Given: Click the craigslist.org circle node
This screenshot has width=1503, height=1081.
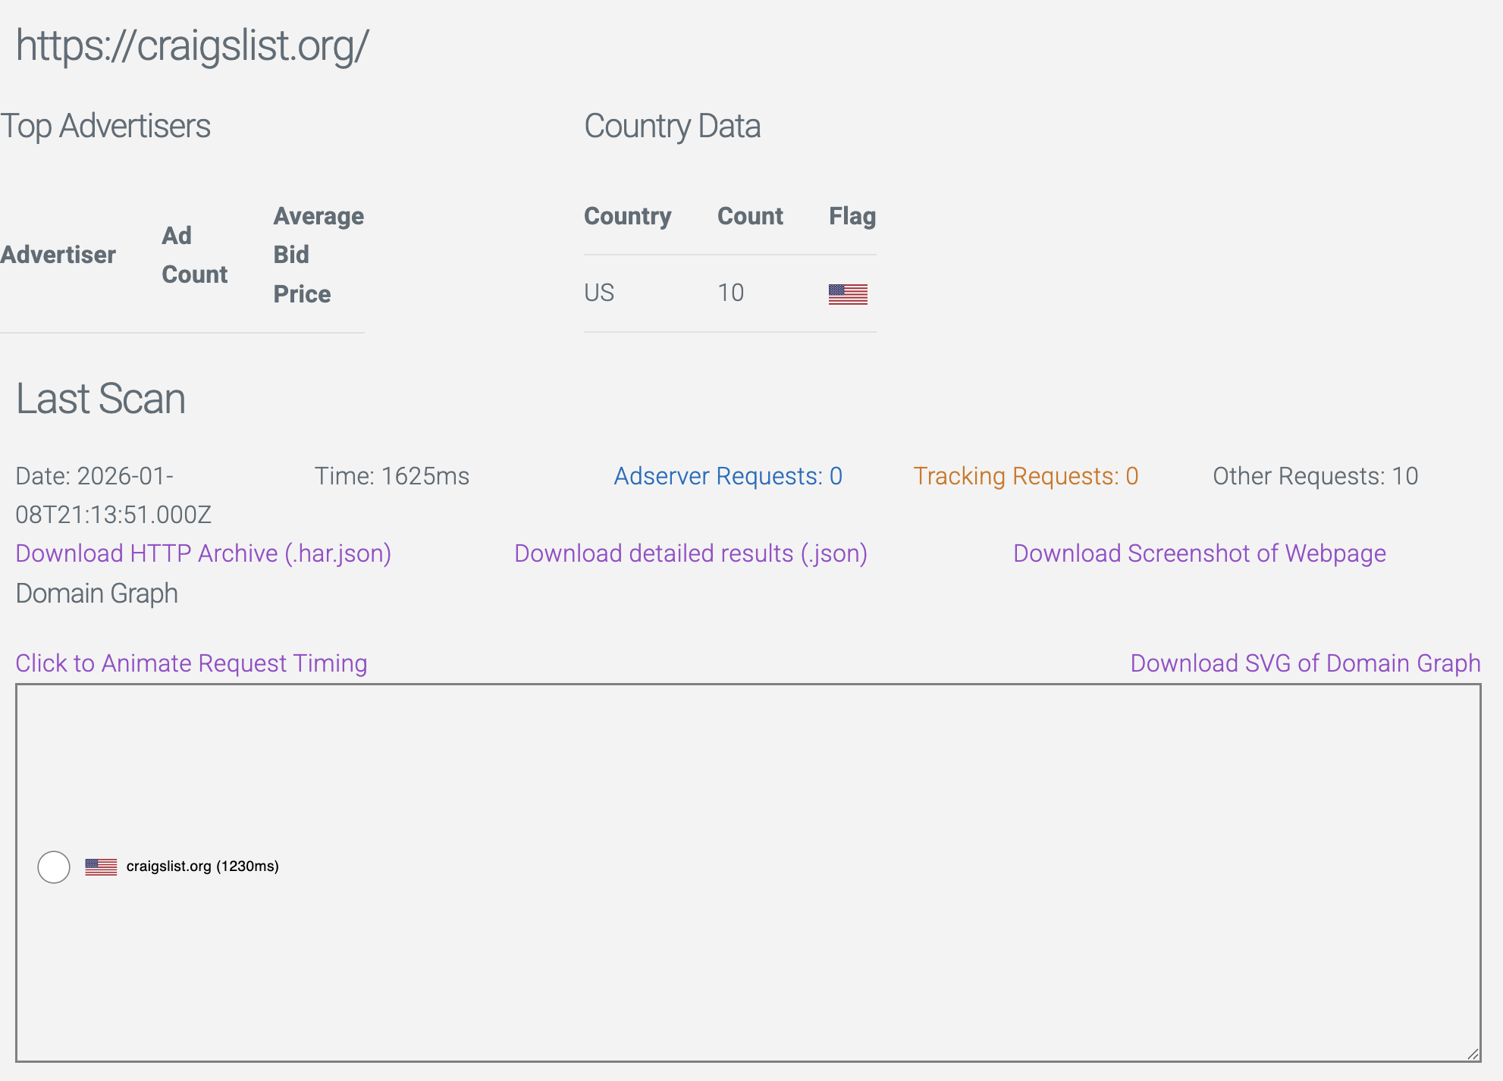Looking at the screenshot, I should 54,866.
